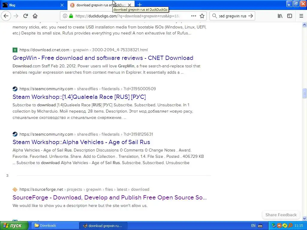
Task: Click the 11:15 system clock
Action: [299, 226]
